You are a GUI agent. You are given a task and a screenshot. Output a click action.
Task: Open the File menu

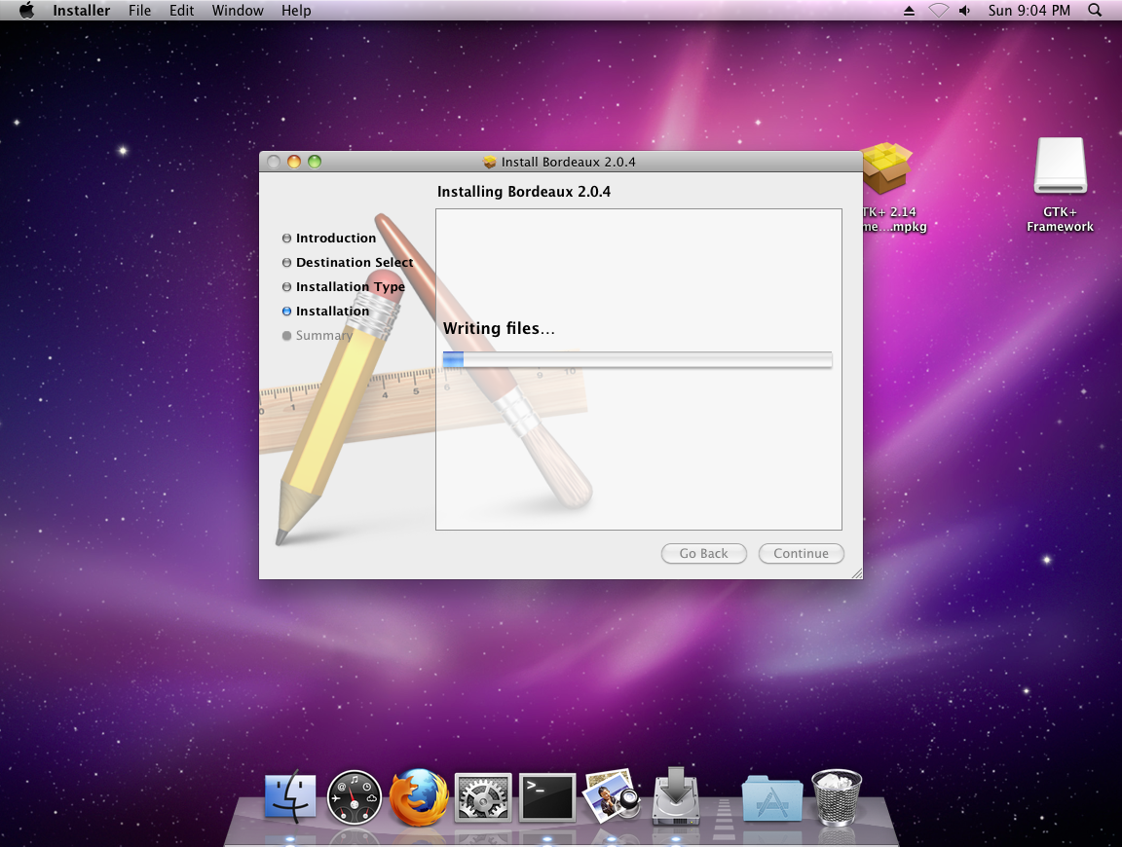[x=139, y=10]
